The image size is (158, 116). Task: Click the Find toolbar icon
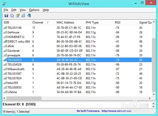click(23, 15)
